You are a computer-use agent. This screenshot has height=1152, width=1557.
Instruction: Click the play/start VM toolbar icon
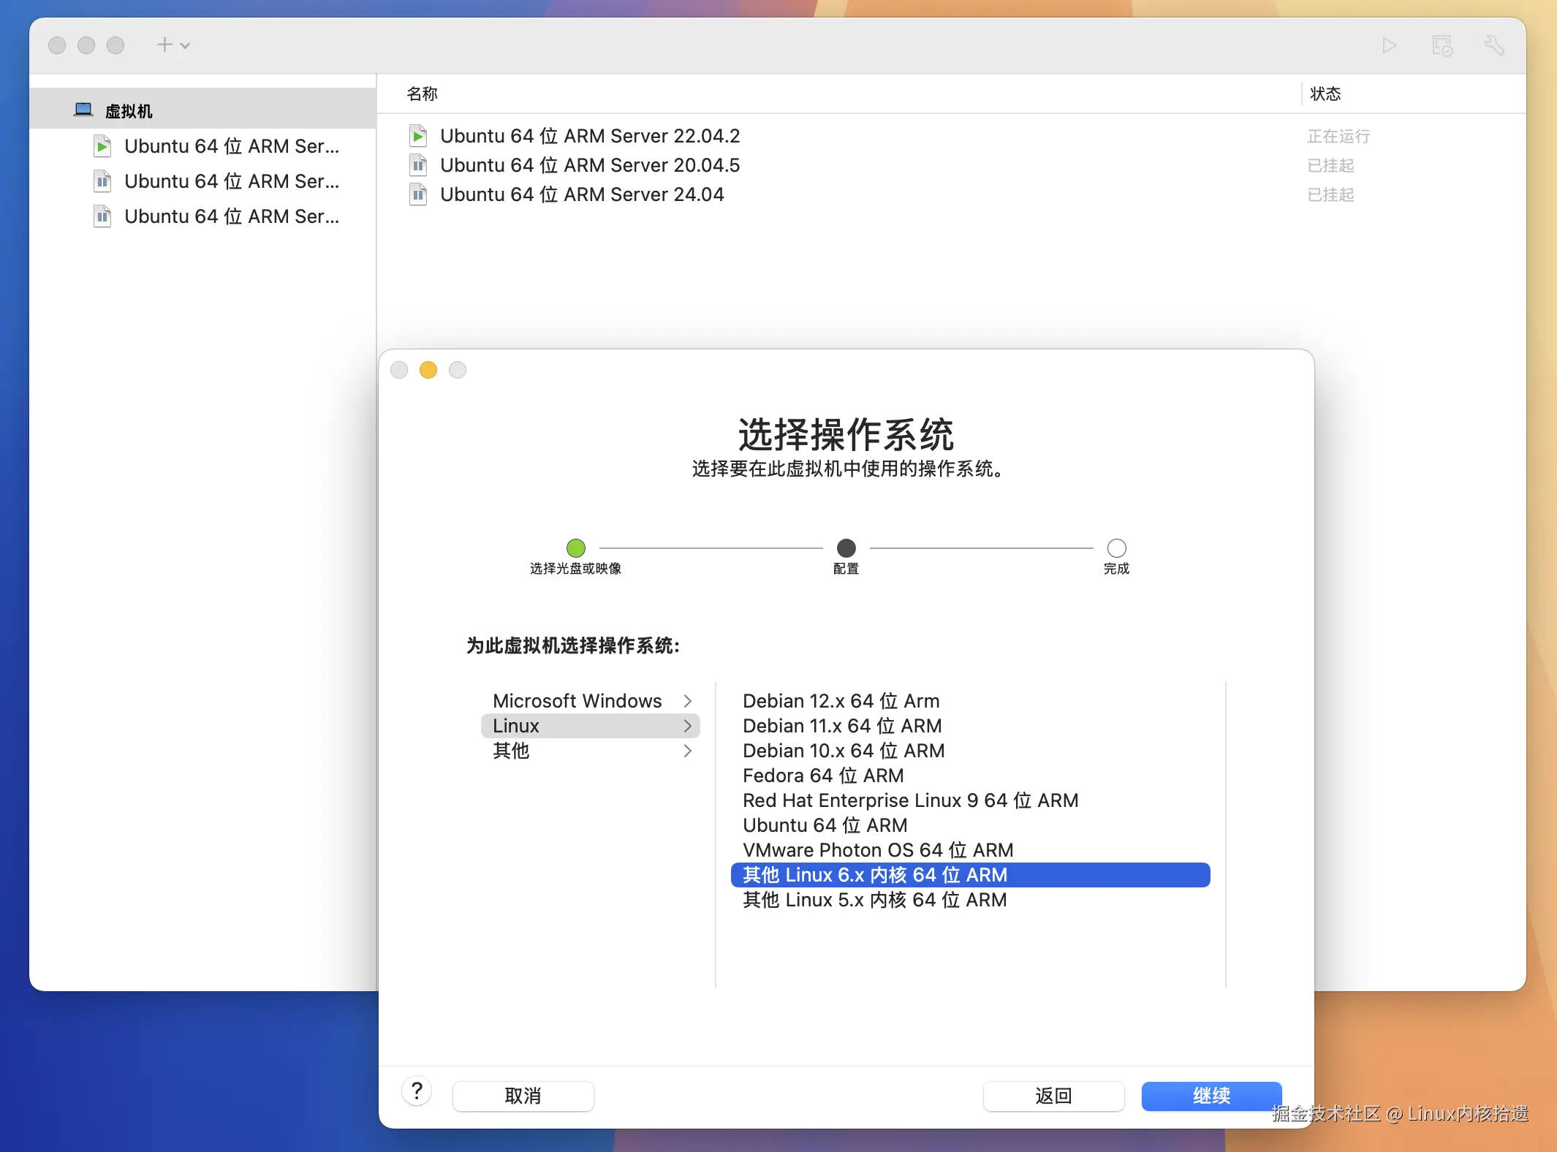pyautogui.click(x=1389, y=46)
